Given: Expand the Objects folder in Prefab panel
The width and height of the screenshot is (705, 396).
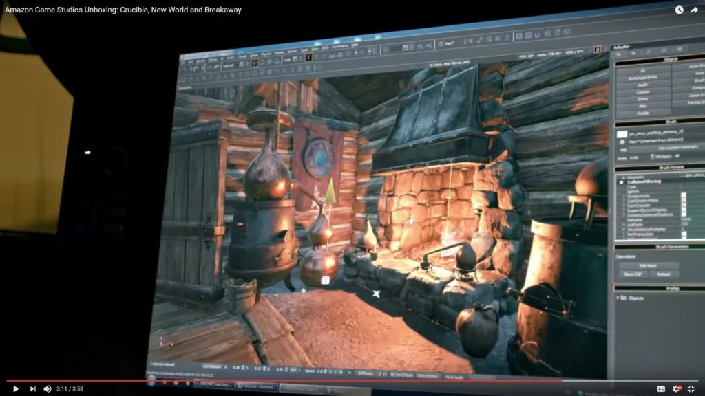Looking at the screenshot, I should (x=618, y=298).
